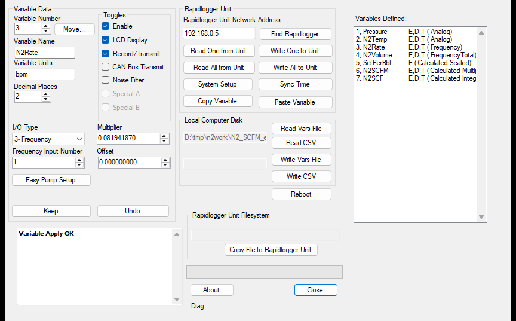The height and width of the screenshot is (321, 516).
Task: Click Read All from Unit
Action: pyautogui.click(x=219, y=68)
